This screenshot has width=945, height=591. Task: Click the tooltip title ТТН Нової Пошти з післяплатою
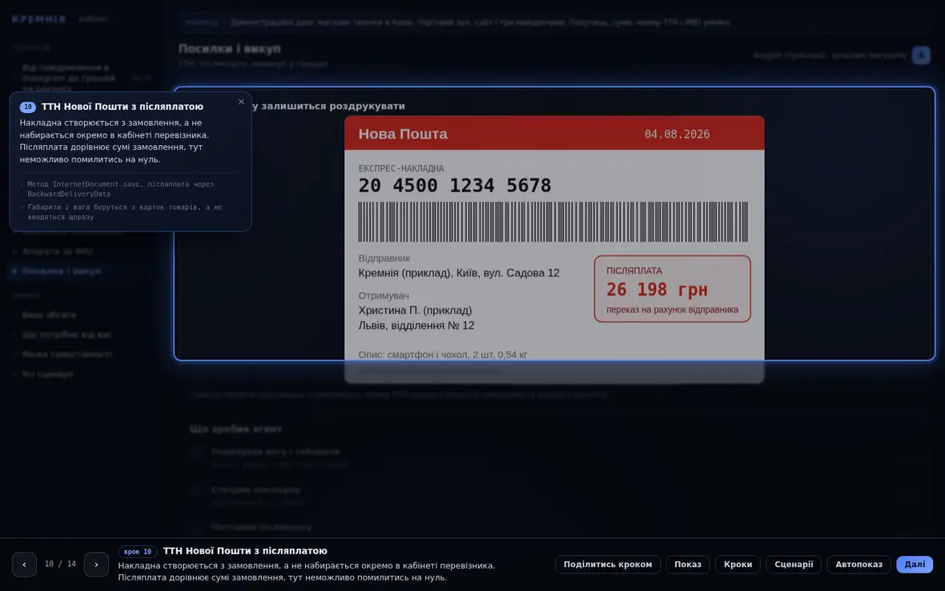coord(123,107)
